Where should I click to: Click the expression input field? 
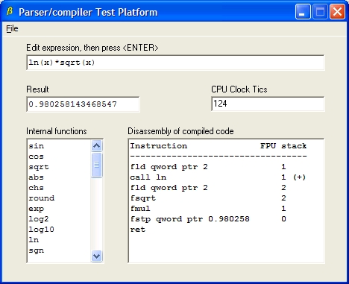[x=175, y=63]
